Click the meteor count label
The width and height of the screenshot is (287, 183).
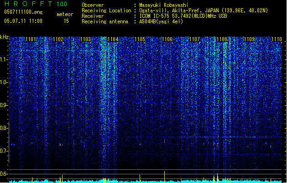point(65,14)
